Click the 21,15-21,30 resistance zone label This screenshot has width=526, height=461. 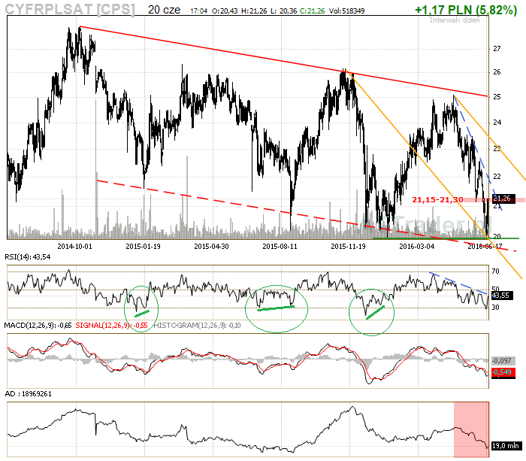[437, 200]
